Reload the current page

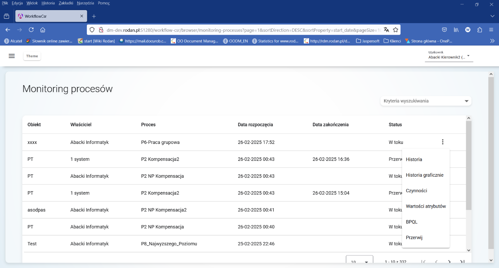point(31,30)
